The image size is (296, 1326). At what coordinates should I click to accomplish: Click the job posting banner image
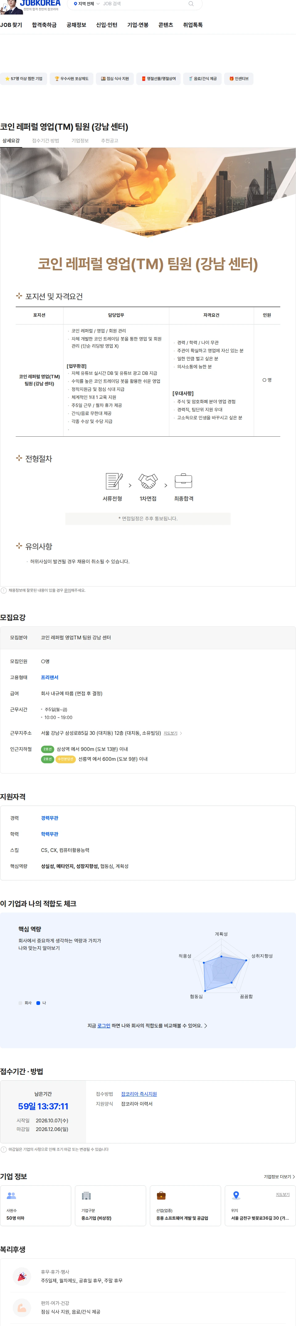[x=148, y=193]
